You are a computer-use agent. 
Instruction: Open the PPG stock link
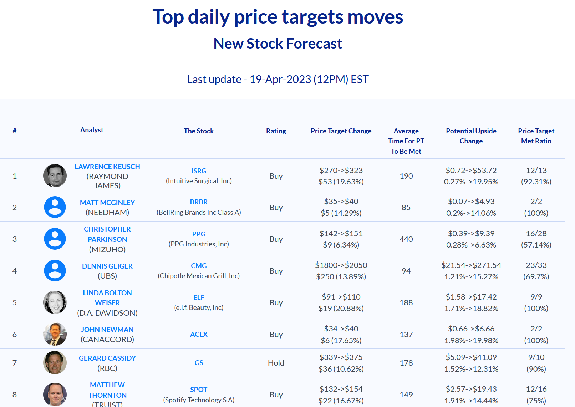pos(199,234)
